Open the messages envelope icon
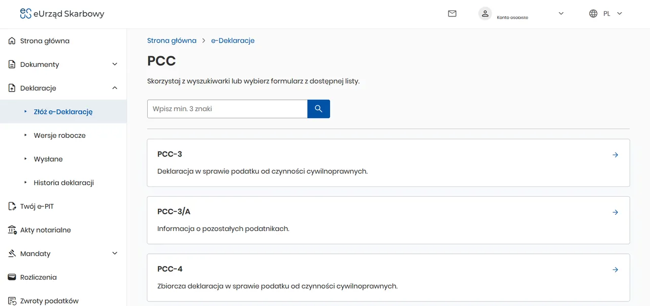Viewport: 650px width, 306px height. 452,14
